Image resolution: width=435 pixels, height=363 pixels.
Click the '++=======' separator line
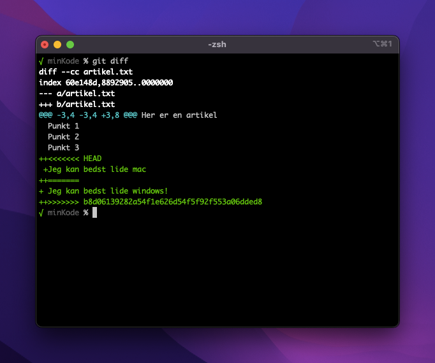pos(59,180)
